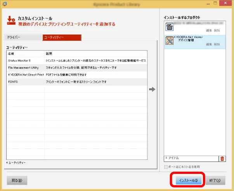Select the KYOCERA Net Direct Print row
This screenshot has height=191, width=234.
77,75
